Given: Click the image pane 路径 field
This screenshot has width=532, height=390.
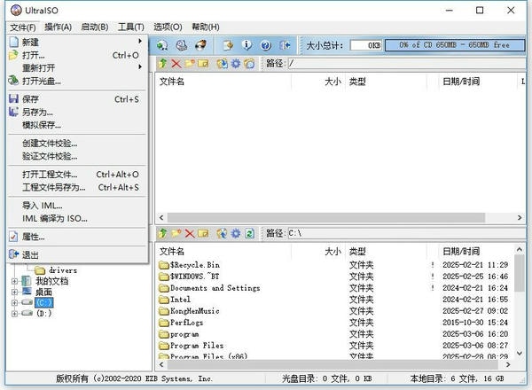Looking at the screenshot, I should [x=409, y=64].
